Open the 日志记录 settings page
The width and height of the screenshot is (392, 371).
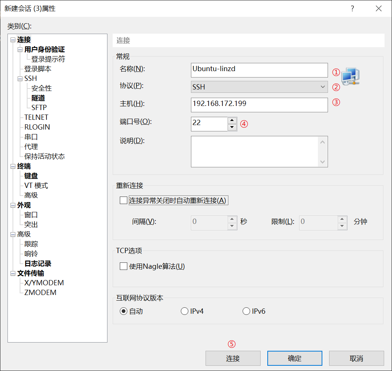[x=37, y=263]
